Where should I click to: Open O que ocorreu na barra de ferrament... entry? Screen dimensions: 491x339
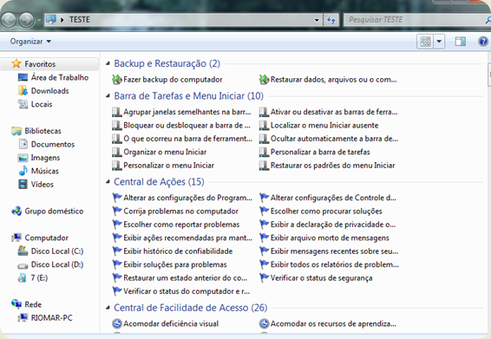[x=182, y=139]
